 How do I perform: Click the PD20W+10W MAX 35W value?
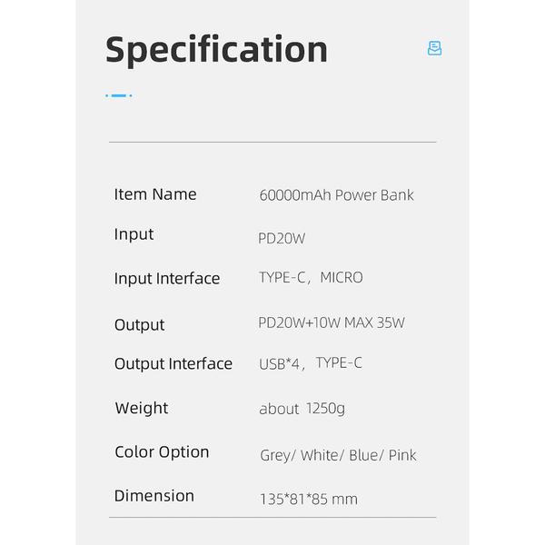332,322
